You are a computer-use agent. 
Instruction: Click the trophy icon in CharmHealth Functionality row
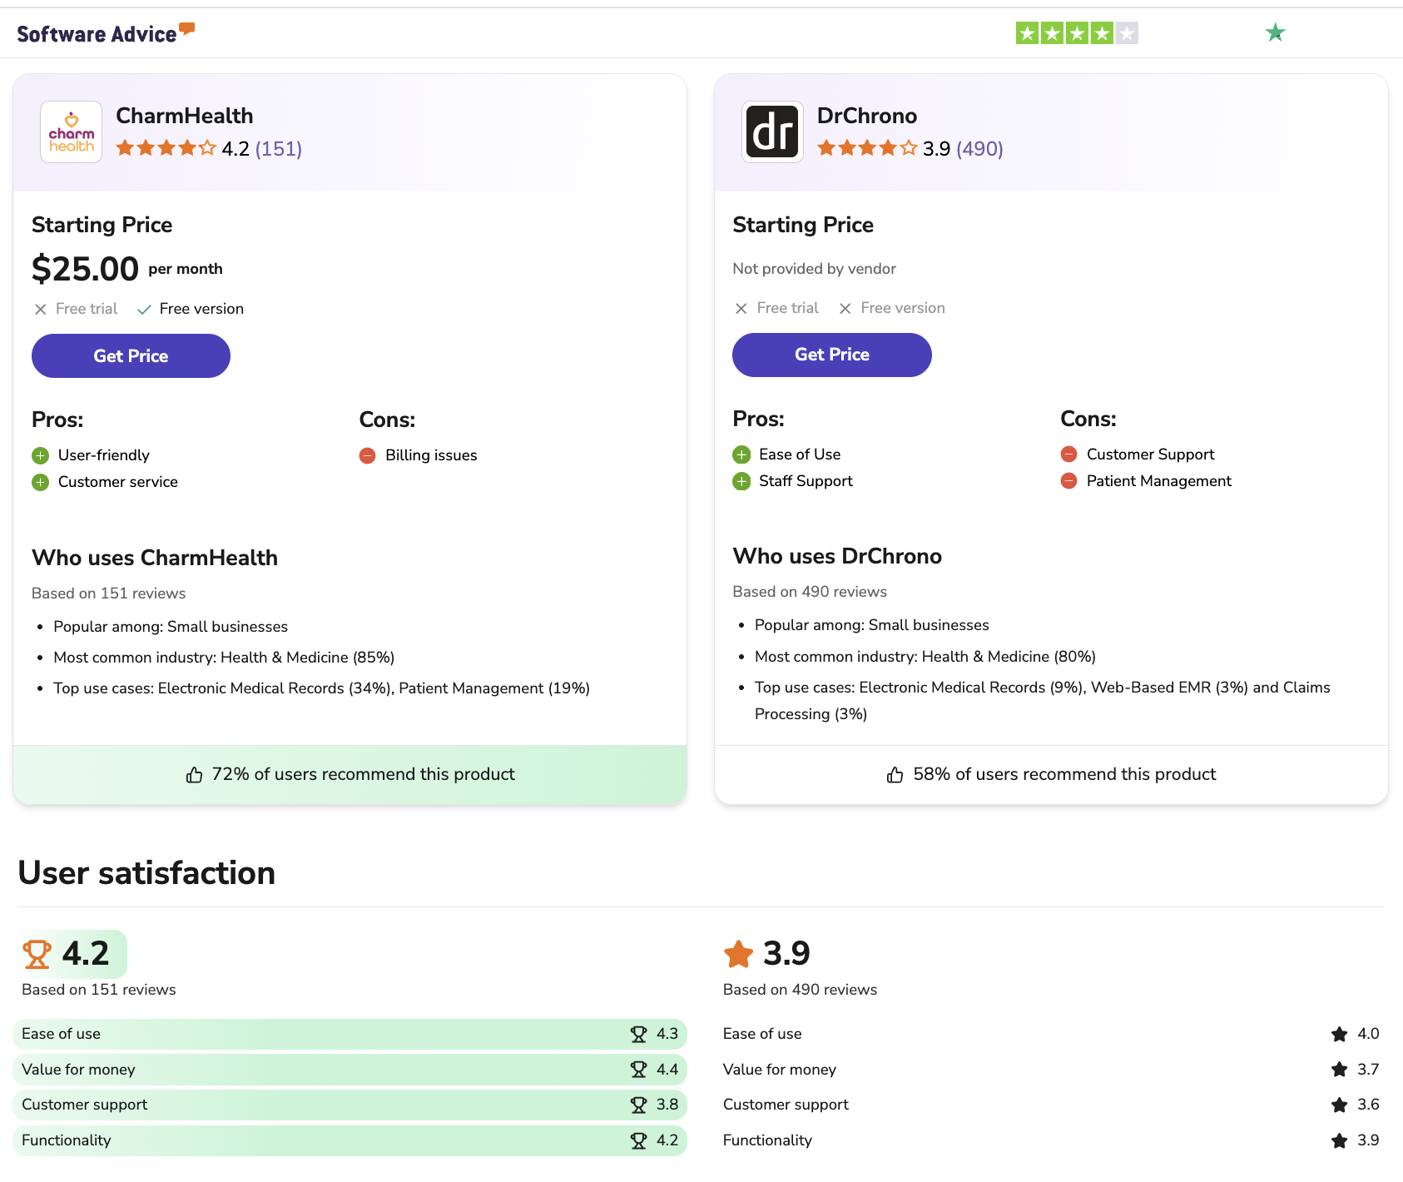(639, 1140)
